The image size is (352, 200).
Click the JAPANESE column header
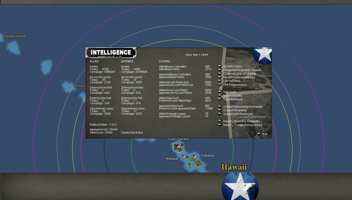127,61
